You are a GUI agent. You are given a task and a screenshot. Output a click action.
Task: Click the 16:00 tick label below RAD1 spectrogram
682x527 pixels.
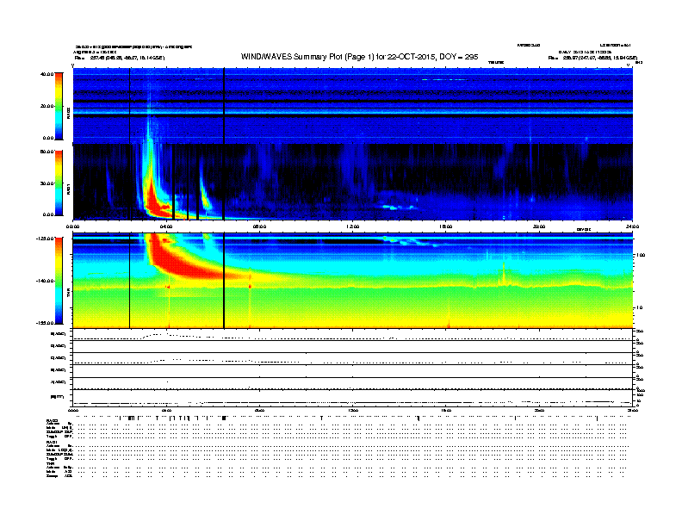tap(446, 226)
